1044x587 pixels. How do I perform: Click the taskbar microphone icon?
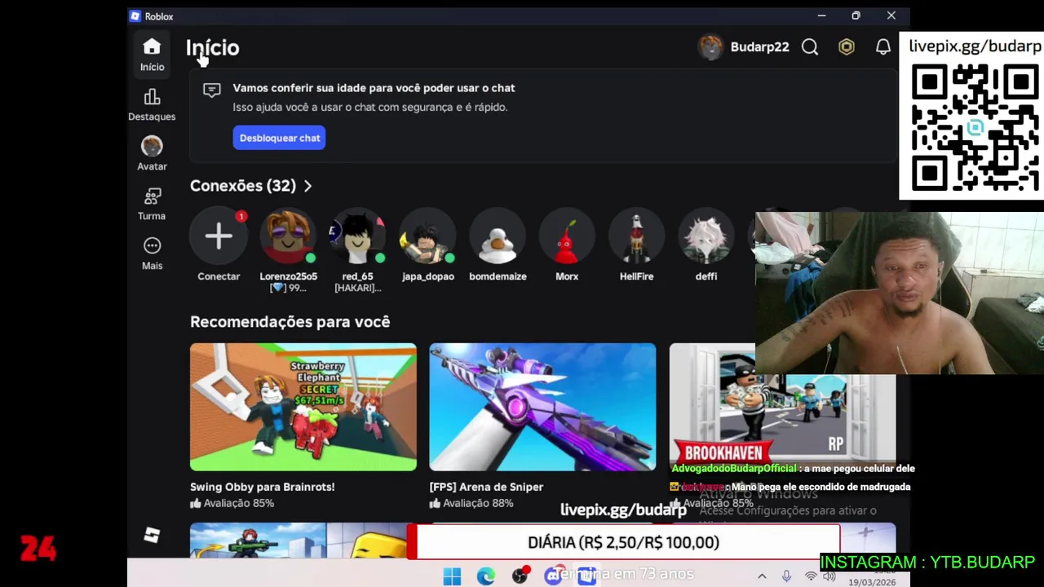pos(786,576)
